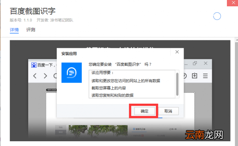Click the loading circle indicator

click(x=217, y=16)
